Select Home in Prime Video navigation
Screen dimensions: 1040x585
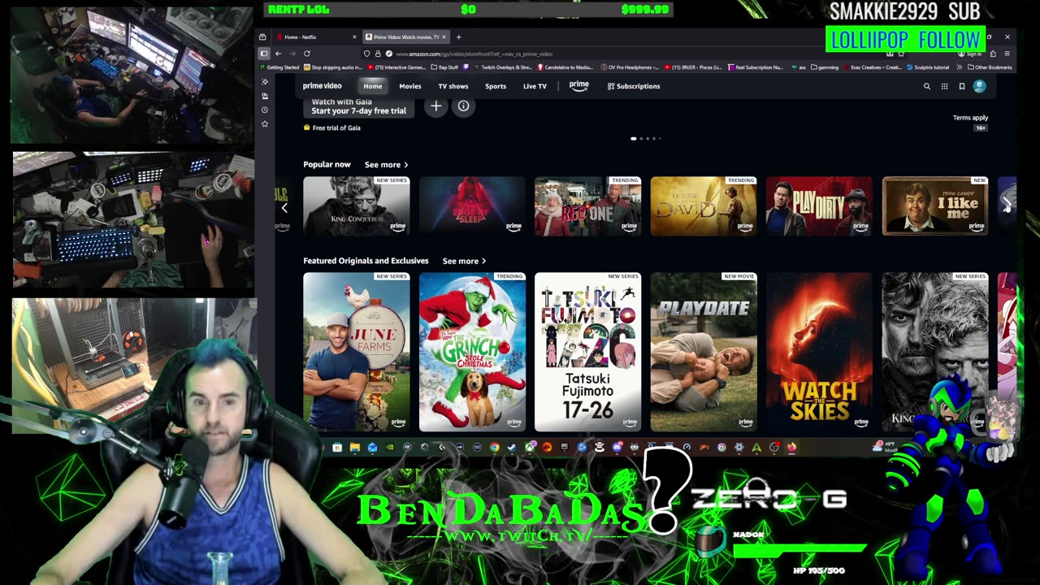pos(373,86)
